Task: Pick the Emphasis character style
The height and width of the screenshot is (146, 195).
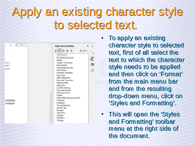Action: click(61, 100)
